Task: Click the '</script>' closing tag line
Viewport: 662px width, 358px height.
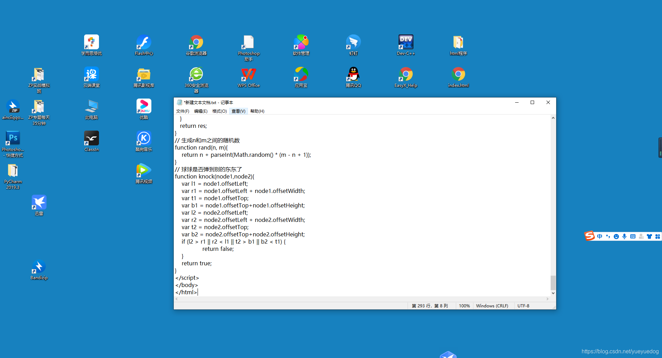Action: (187, 278)
